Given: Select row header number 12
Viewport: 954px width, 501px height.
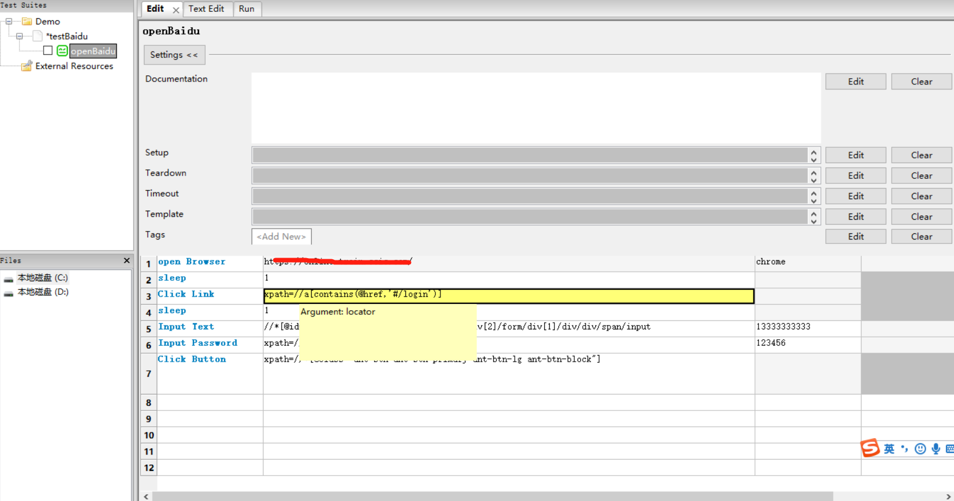Looking at the screenshot, I should (149, 468).
